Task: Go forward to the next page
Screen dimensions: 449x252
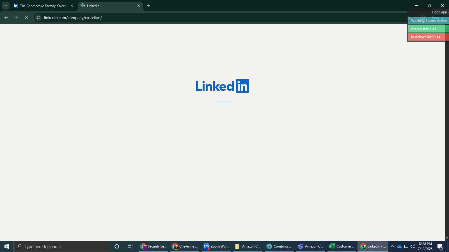Action: pos(16,18)
